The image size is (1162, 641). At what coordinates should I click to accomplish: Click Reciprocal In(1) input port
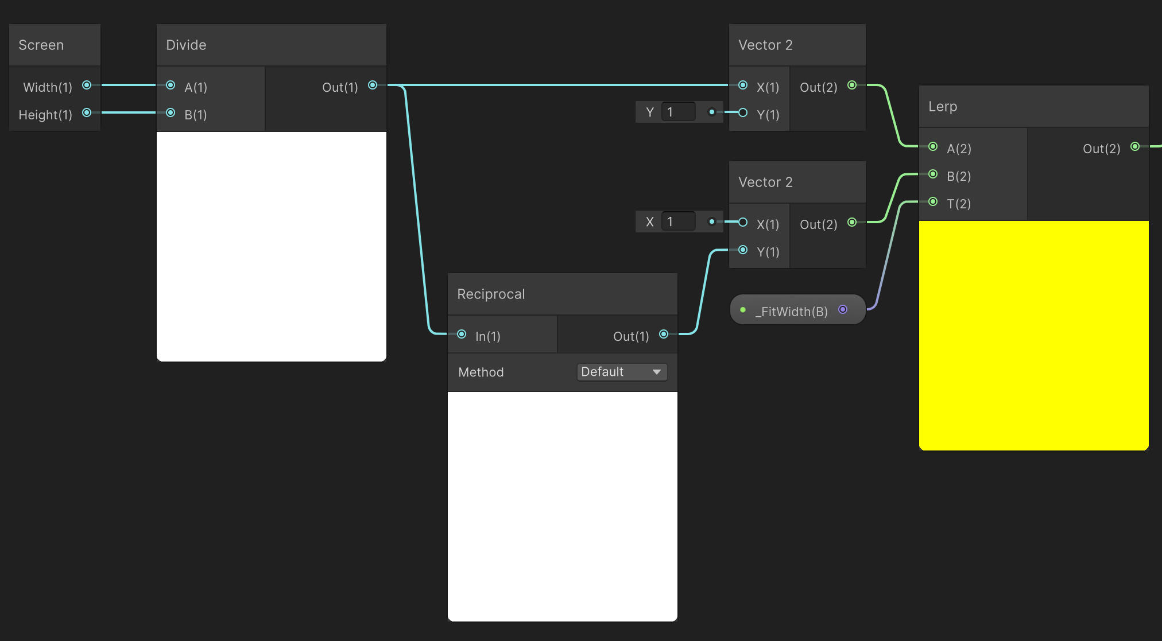(x=462, y=334)
